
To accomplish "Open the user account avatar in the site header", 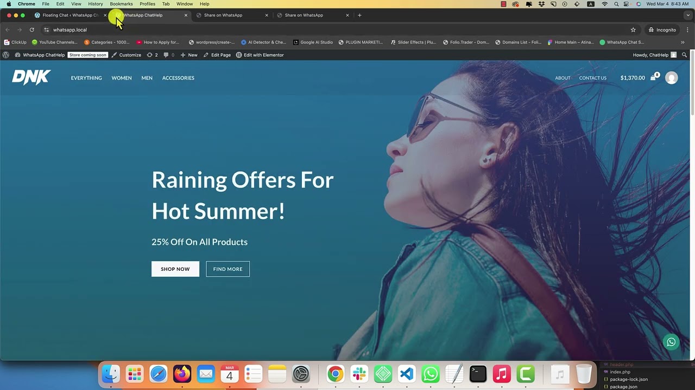I will pos(672,78).
